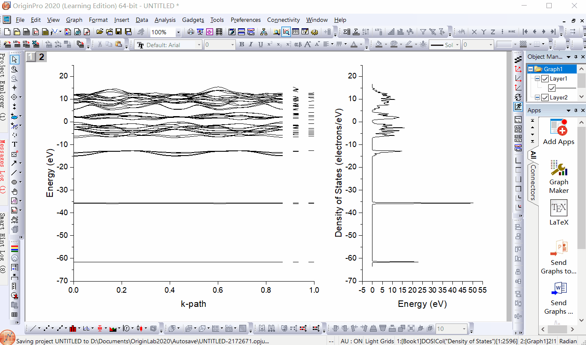586x345 pixels.
Task: Create a new workbook
Action: click(27, 32)
